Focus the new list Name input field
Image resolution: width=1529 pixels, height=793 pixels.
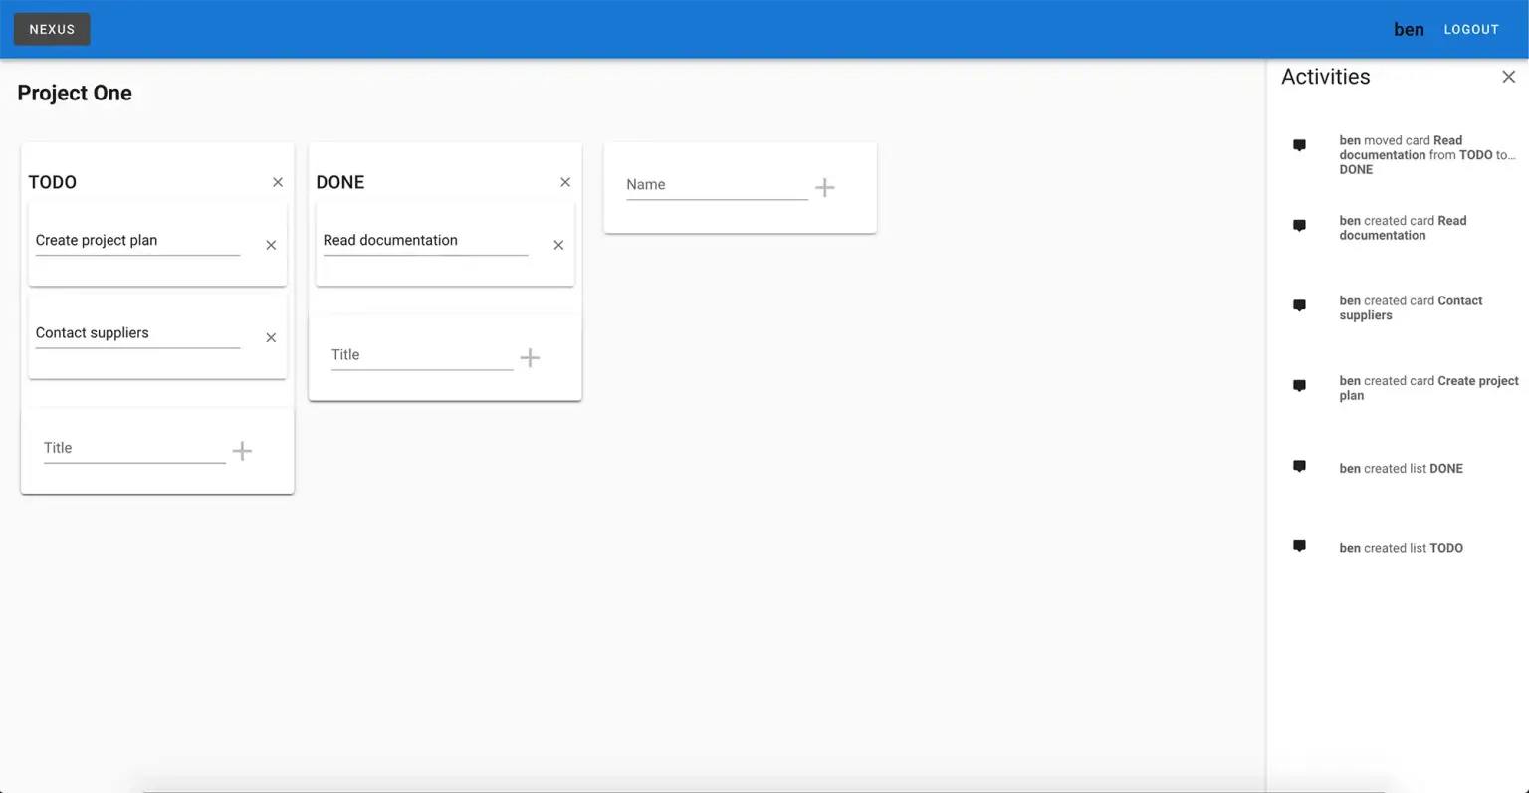(x=716, y=185)
